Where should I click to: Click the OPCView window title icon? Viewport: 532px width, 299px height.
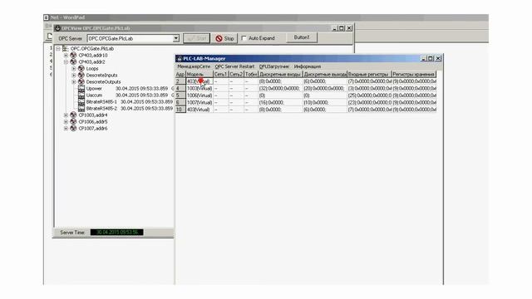pos(57,28)
